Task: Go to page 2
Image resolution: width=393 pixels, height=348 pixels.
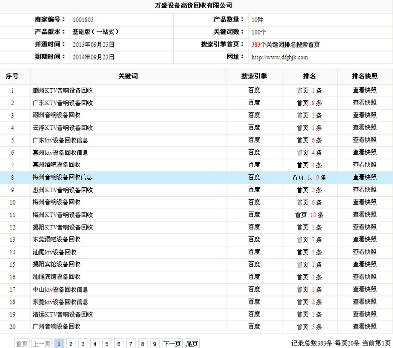Action: [x=71, y=343]
